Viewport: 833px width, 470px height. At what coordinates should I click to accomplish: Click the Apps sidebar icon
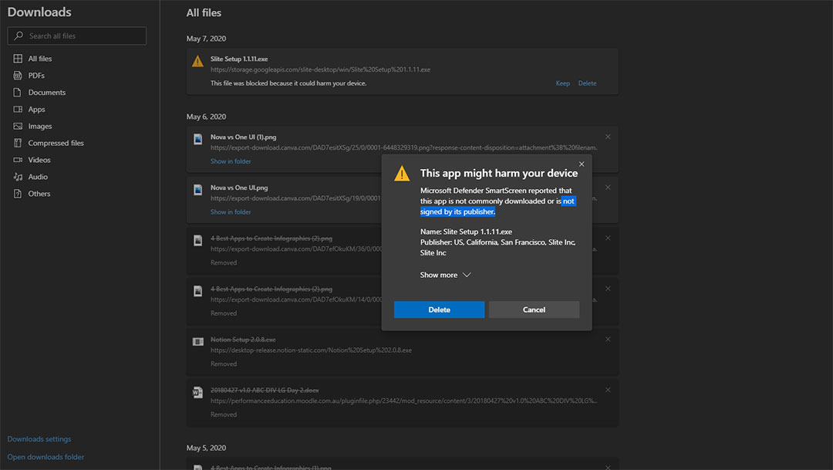tap(18, 109)
